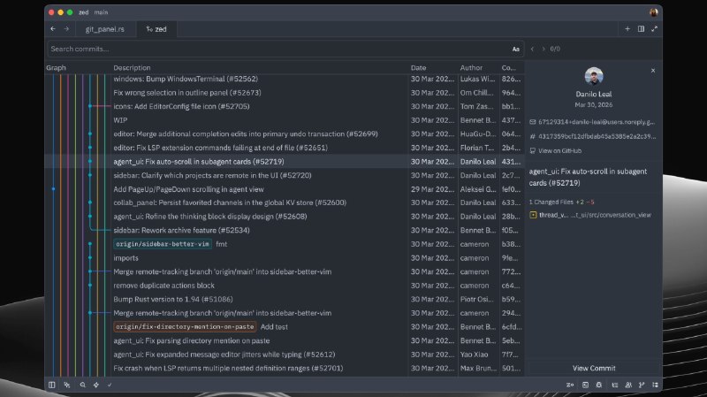Toggle the left dock panel icon
The width and height of the screenshot is (707, 397).
[52, 385]
